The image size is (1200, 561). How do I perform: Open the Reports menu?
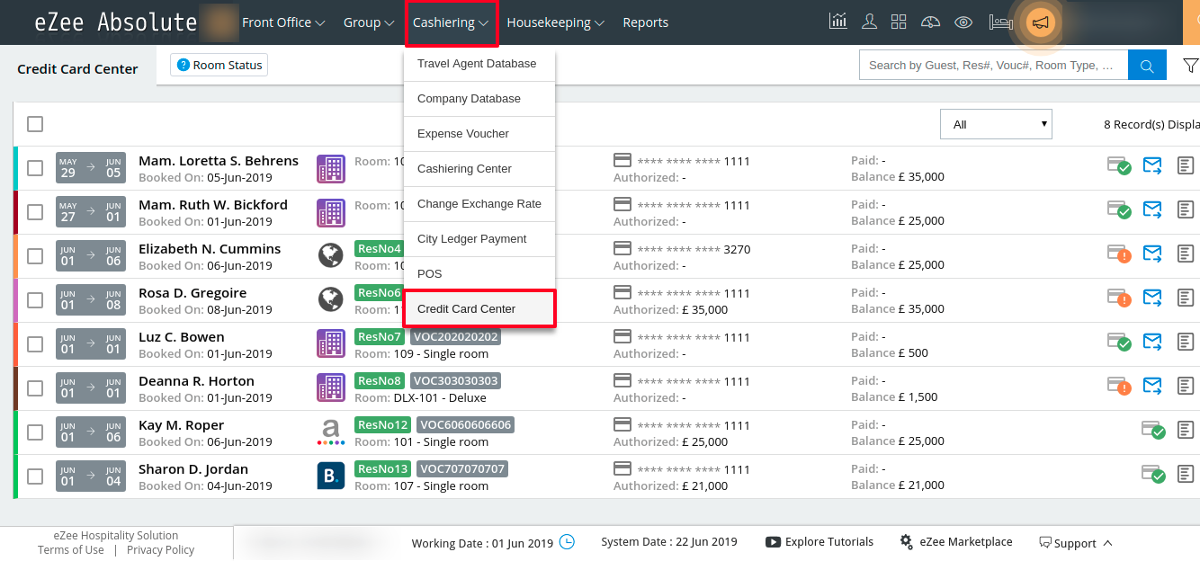[x=646, y=22]
